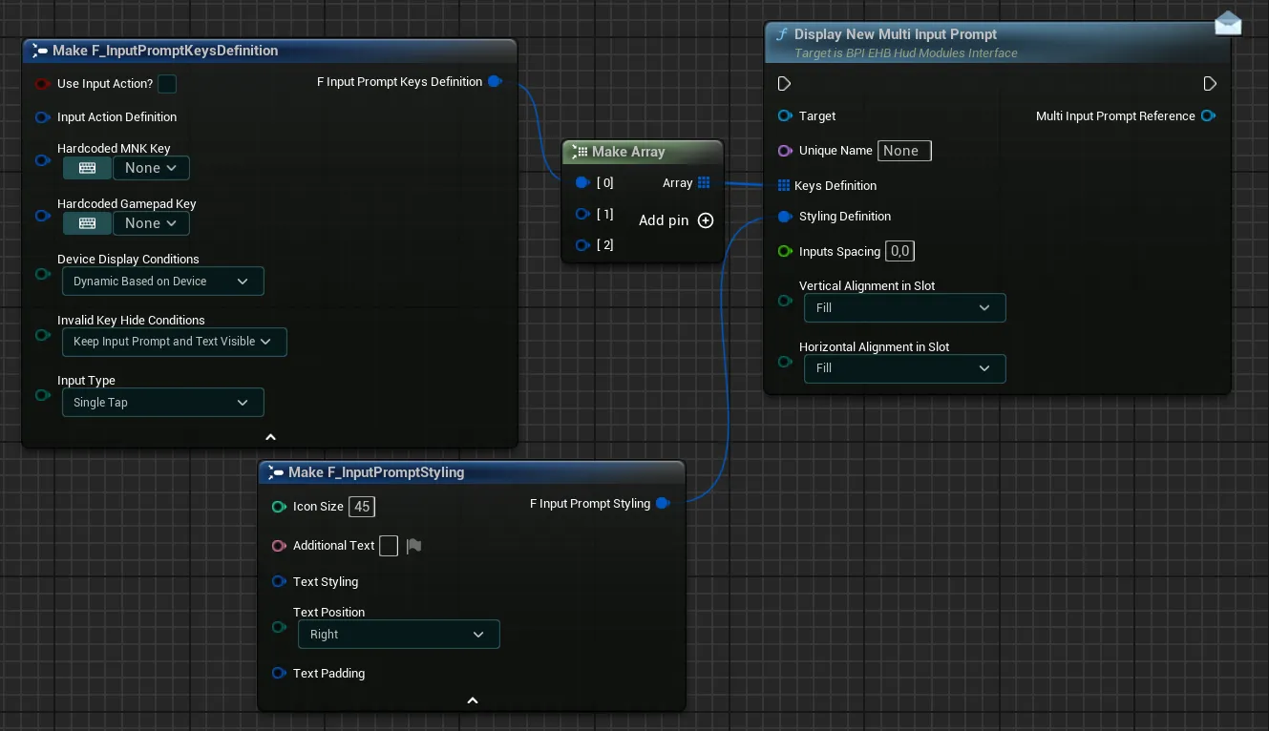Click the F Input Prompt Styling output pin
Screen dimensions: 1269x731
point(663,504)
